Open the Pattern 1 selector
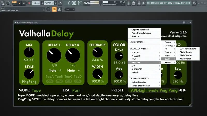 pyautogui.click(x=49, y=3)
